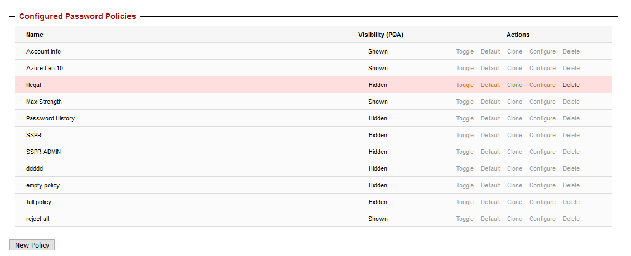The image size is (631, 256).
Task: Delete the Illegal password policy
Action: (x=571, y=85)
